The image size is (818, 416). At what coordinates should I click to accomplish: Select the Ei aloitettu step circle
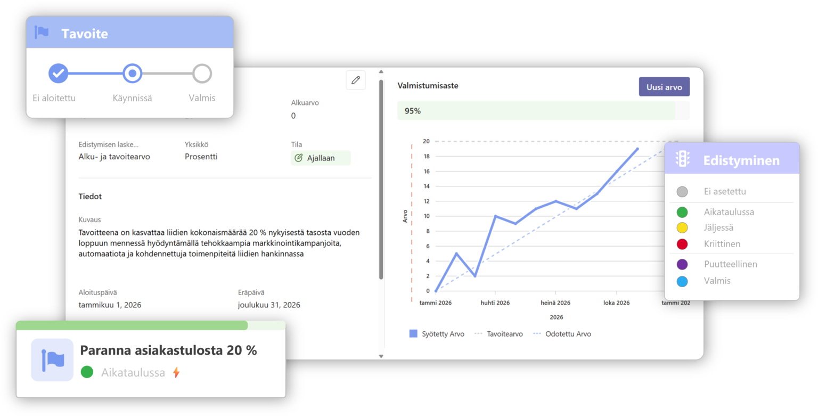(58, 74)
